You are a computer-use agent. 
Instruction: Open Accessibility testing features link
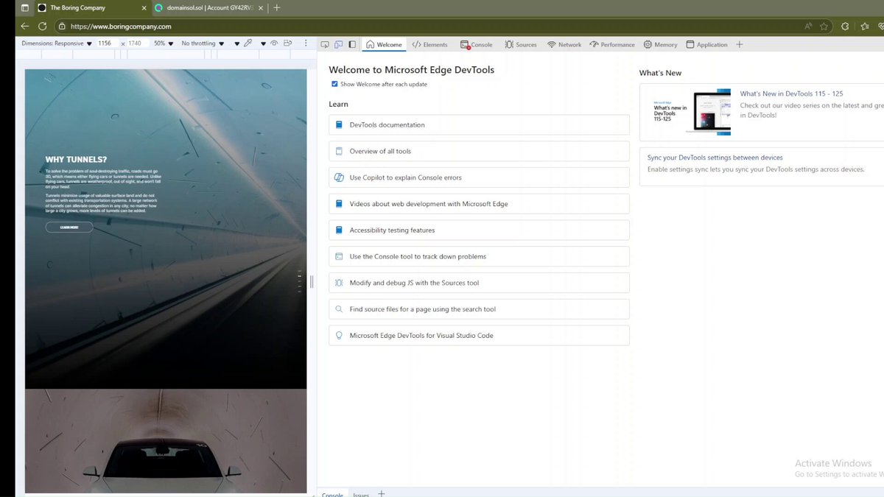[x=479, y=230]
